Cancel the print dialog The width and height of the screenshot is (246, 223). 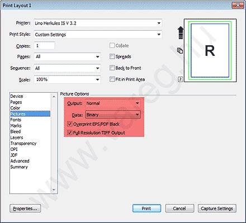click(x=179, y=208)
